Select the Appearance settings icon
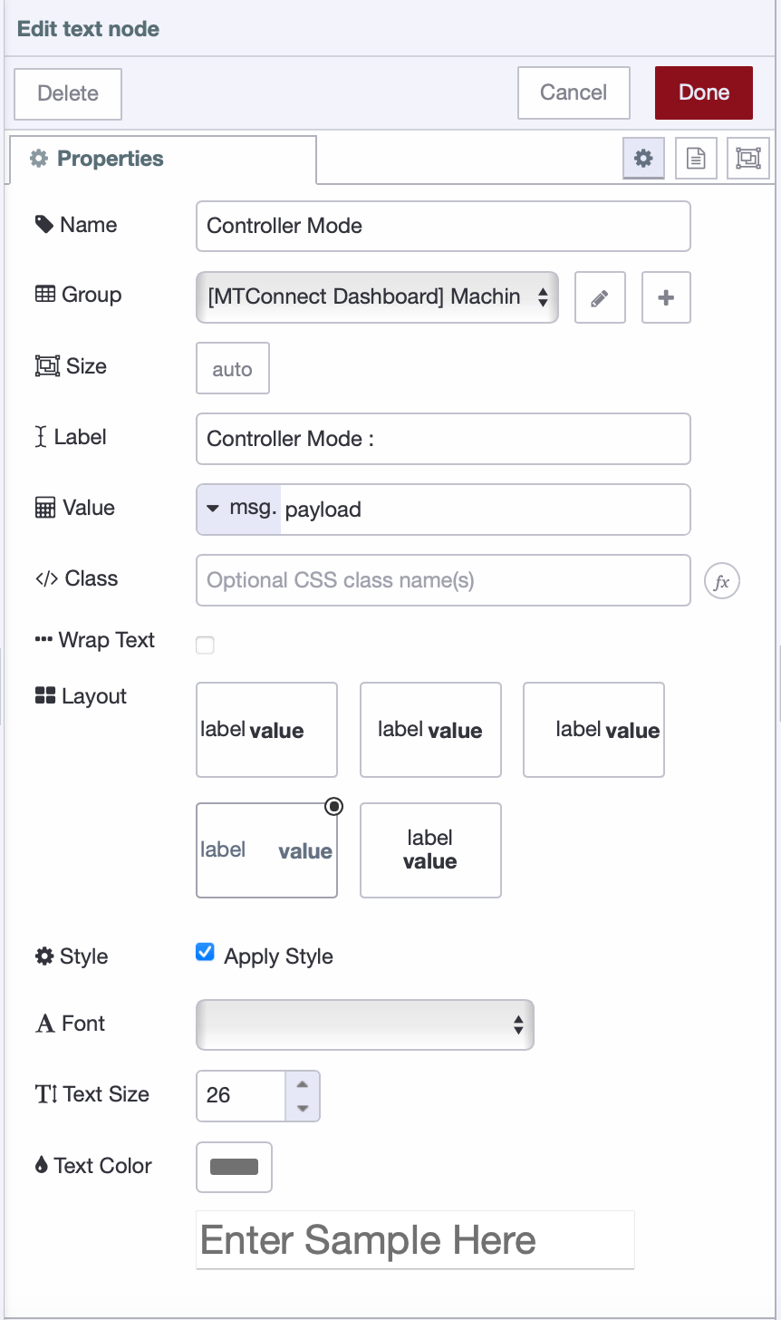Viewport: 781px width, 1320px height. (748, 158)
